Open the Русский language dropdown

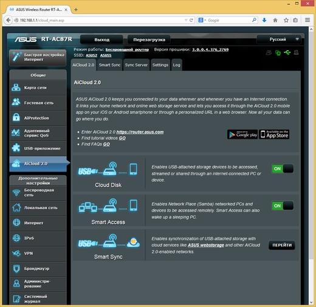[x=279, y=40]
